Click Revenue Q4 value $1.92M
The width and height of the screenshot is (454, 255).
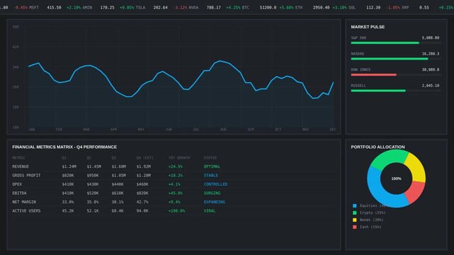click(143, 166)
